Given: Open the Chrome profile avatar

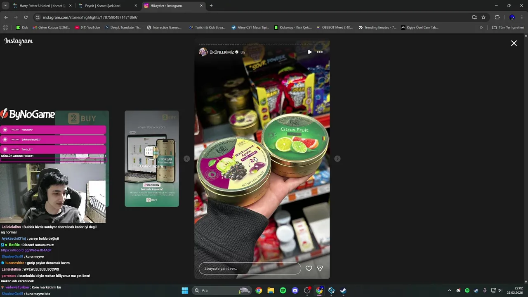Looking at the screenshot, I should click(512, 17).
